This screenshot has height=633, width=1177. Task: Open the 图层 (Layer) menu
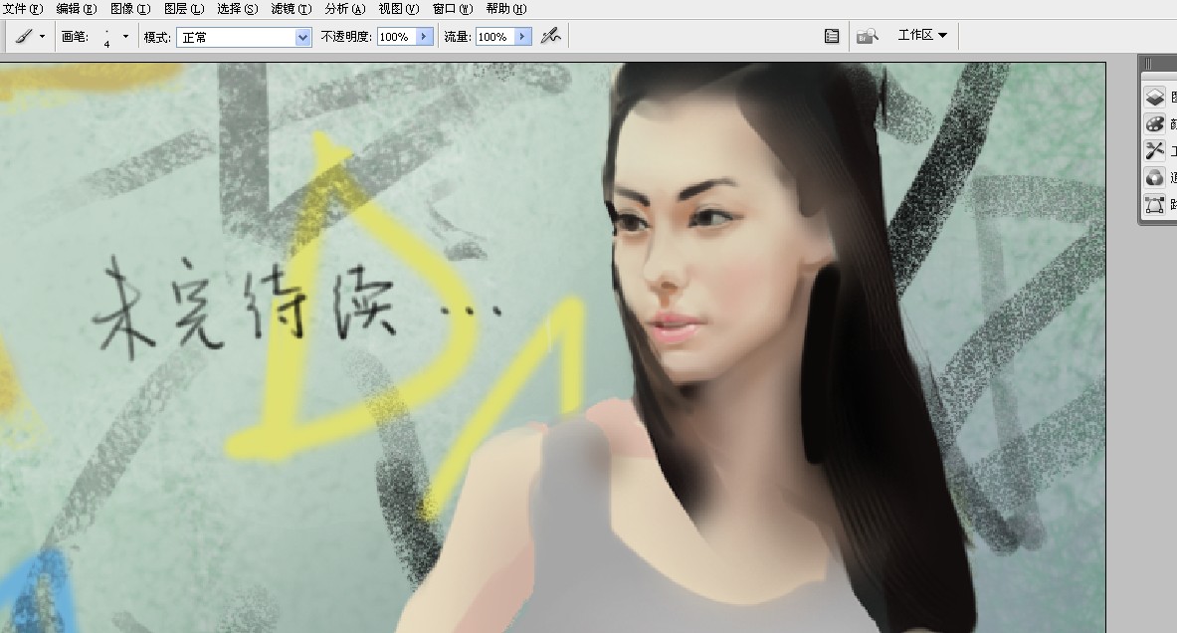[x=184, y=9]
